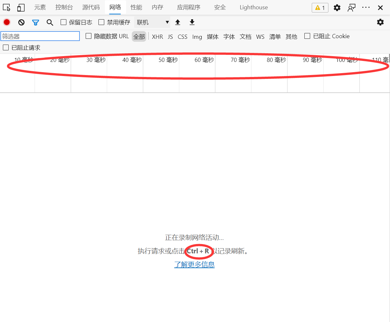The width and height of the screenshot is (390, 322).
Task: Stop recording network log red button
Action: (x=7, y=22)
